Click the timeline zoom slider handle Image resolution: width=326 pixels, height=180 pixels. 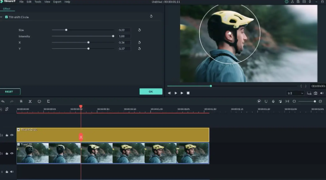(x=315, y=101)
